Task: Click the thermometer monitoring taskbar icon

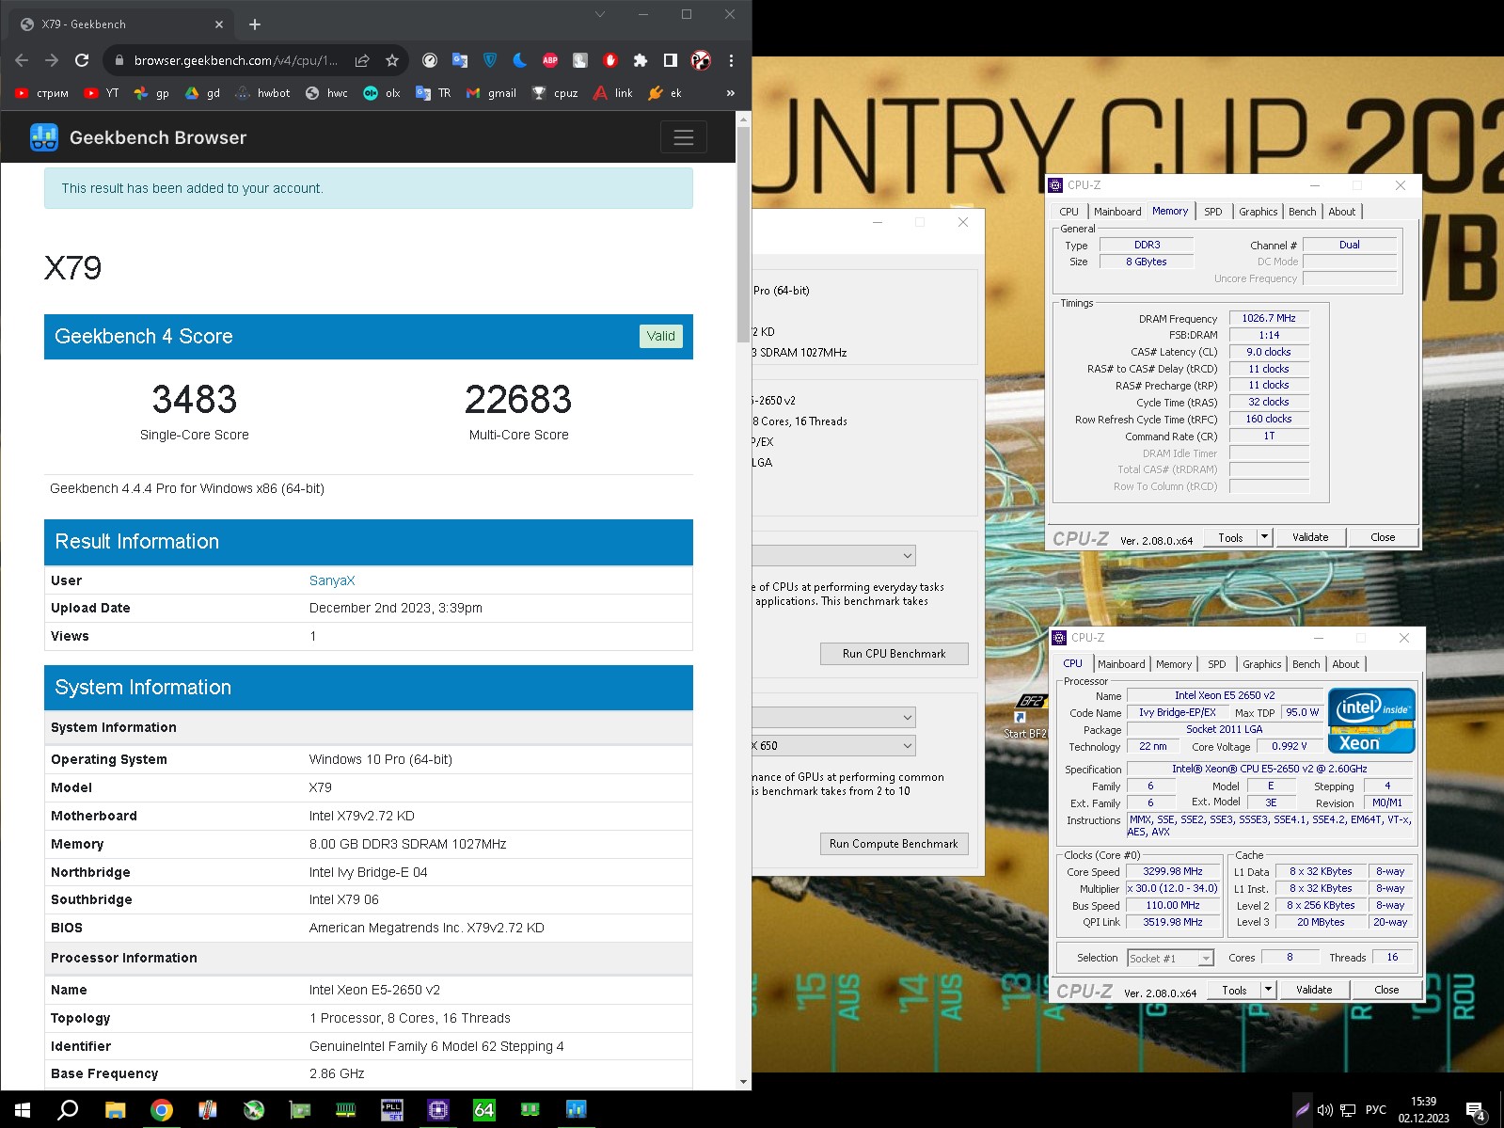Action: coord(208,1110)
